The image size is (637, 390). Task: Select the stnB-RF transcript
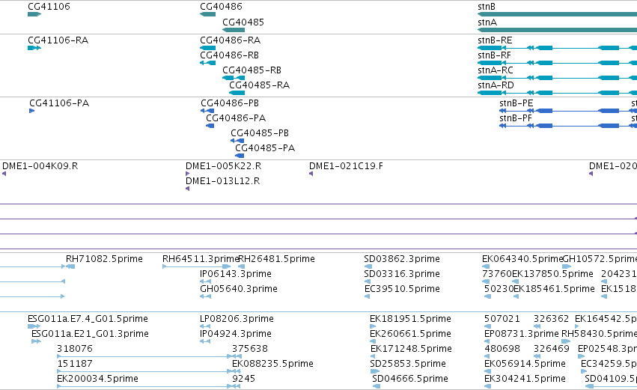[x=558, y=63]
